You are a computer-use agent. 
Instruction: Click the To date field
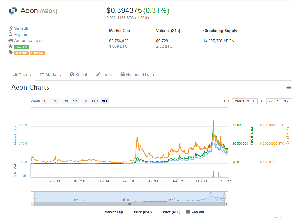[279, 101]
